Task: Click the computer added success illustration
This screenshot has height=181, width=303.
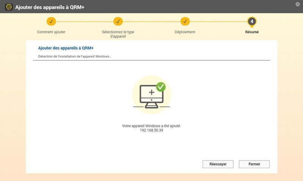Action: point(151,95)
